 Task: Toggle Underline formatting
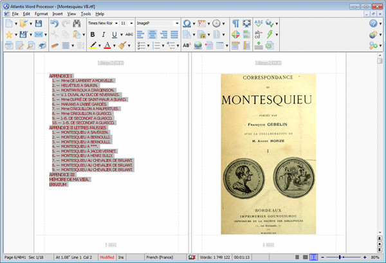[115, 35]
